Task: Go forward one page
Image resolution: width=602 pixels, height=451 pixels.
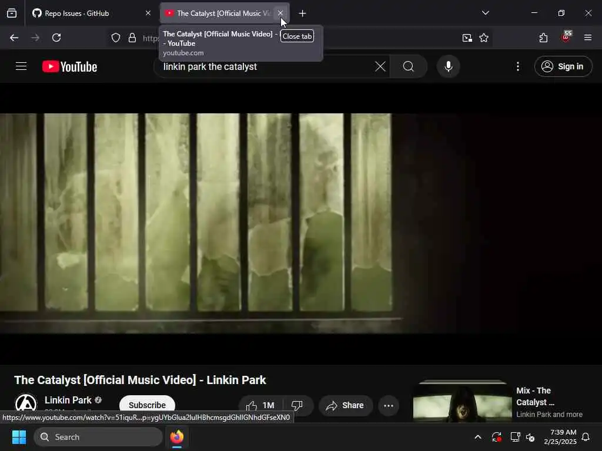Action: coord(35,38)
